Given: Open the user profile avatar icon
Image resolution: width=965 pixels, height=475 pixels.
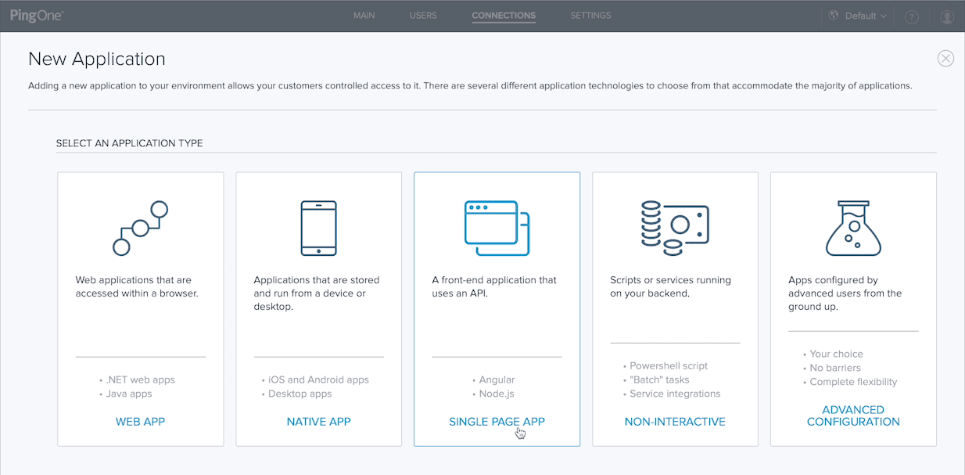Looking at the screenshot, I should [947, 16].
